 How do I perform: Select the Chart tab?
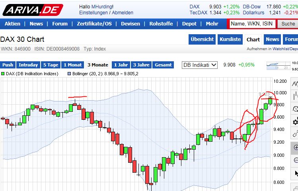click(x=253, y=39)
